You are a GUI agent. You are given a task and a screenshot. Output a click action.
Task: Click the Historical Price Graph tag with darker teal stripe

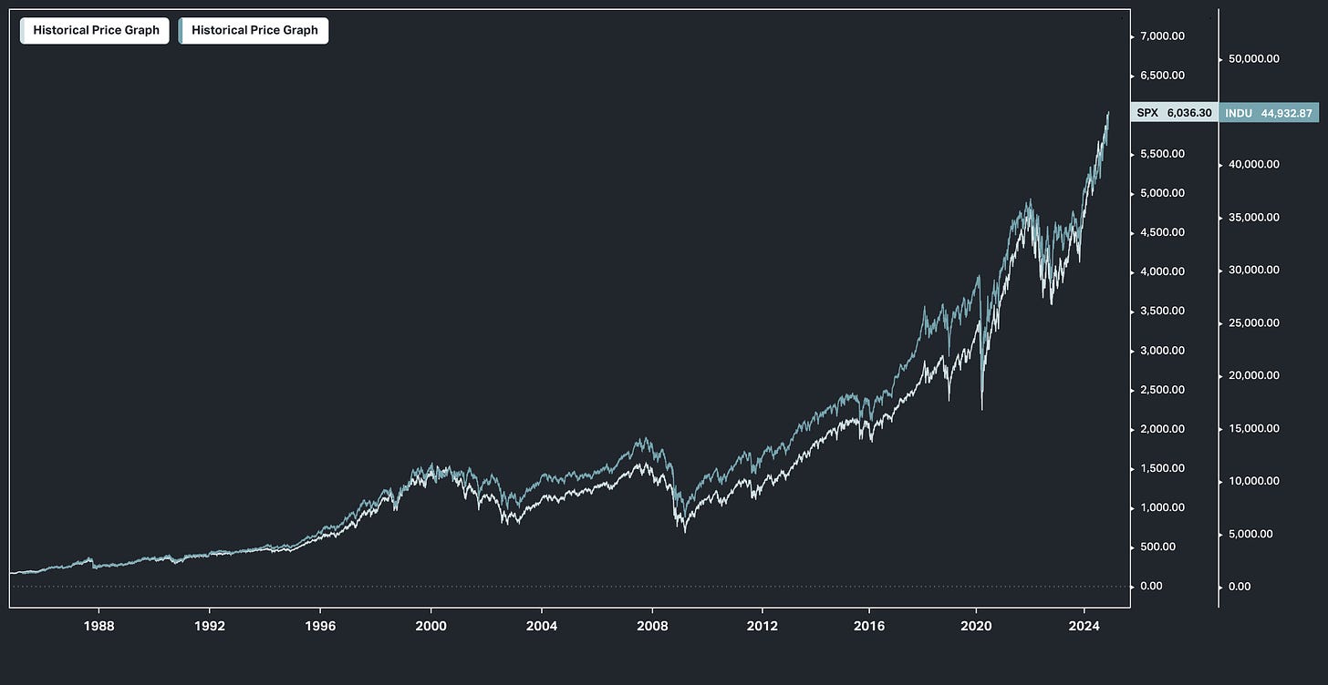click(254, 30)
